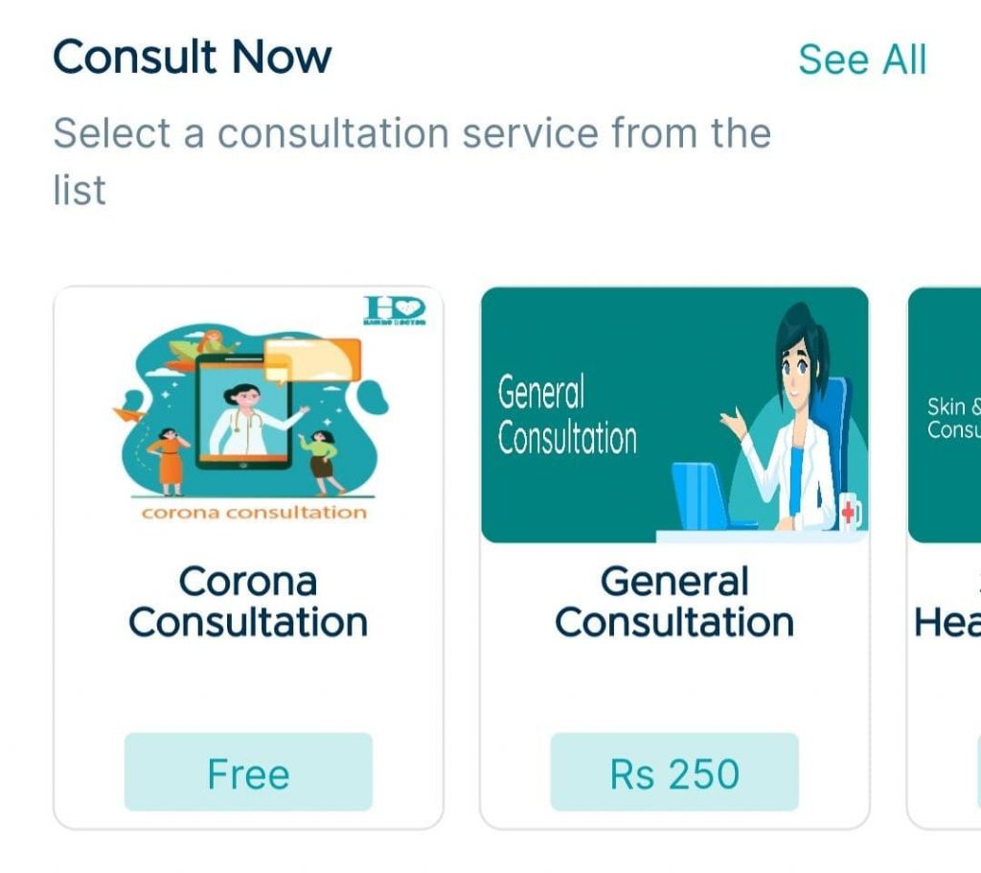The width and height of the screenshot is (981, 873).
Task: Open the General Consultation title below banner
Action: point(674,602)
